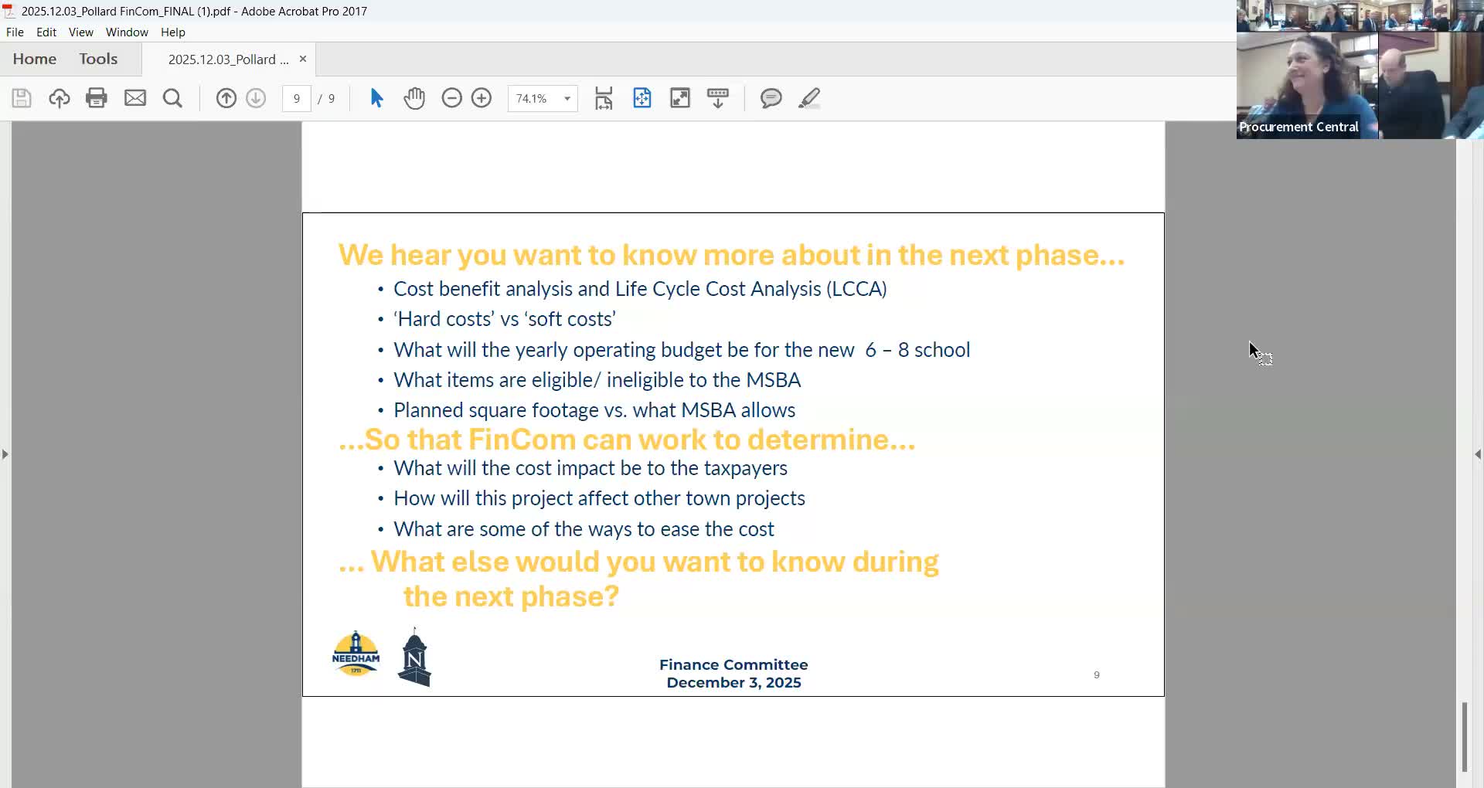Viewport: 1484px width, 788px height.
Task: Collapse the right tools pane arrow
Action: click(x=1477, y=454)
